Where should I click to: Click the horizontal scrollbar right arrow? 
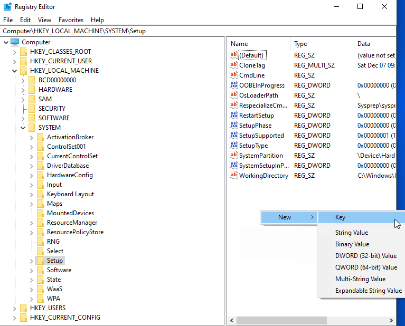[391, 320]
